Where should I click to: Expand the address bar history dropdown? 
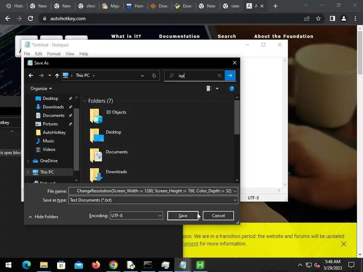click(x=143, y=76)
